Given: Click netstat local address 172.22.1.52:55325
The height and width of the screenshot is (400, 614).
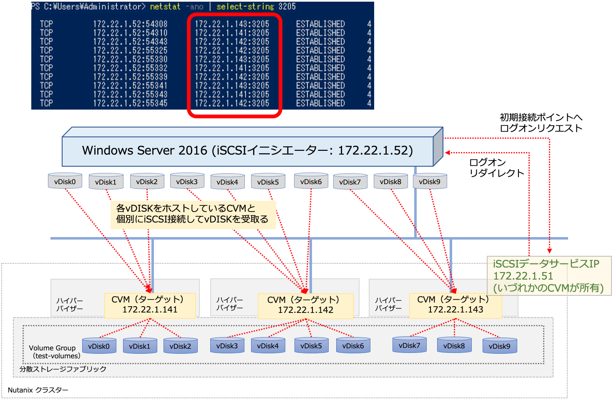Looking at the screenshot, I should click(130, 50).
